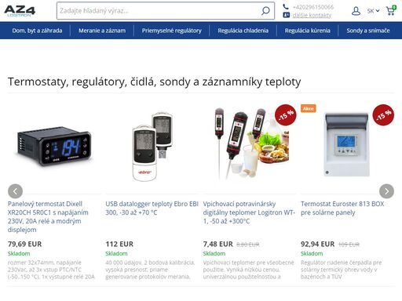Open Termostat Euroster 813 BOX link
The height and width of the screenshot is (301, 402).
[342, 208]
